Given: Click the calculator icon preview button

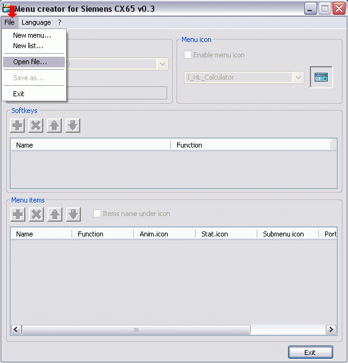Looking at the screenshot, I should tap(321, 77).
